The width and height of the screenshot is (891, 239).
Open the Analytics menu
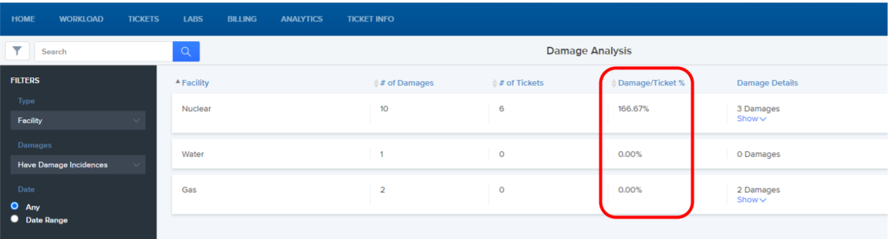point(301,19)
